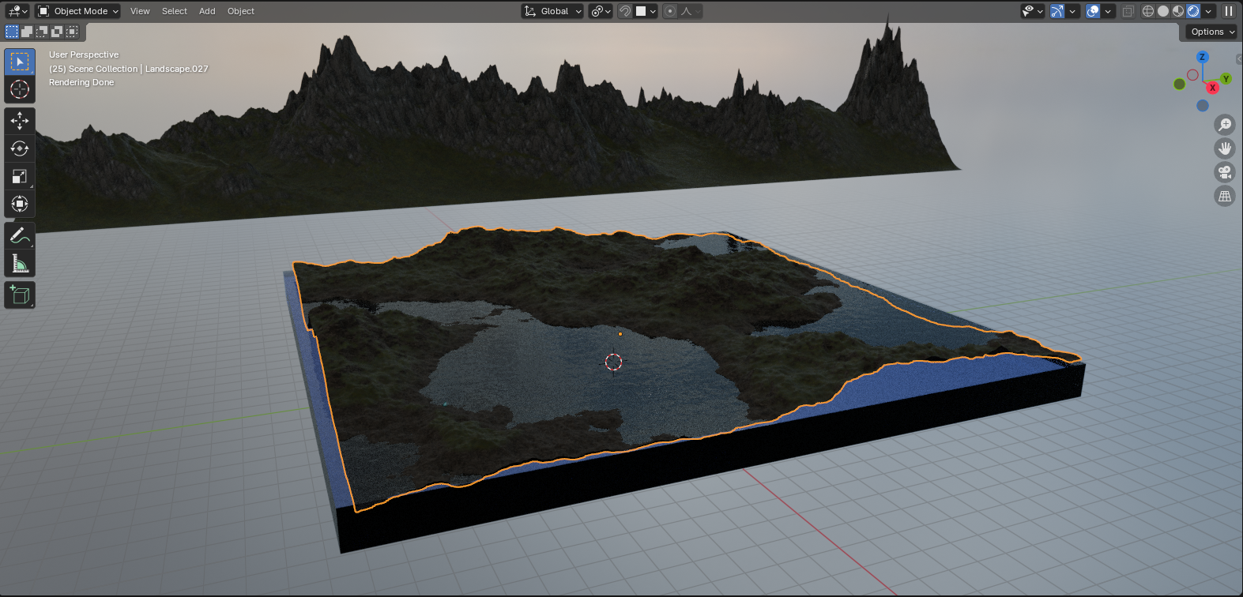Screen dimensions: 1243x597
Task: Click the negative Z axis gizmo circle
Action: point(1203,105)
